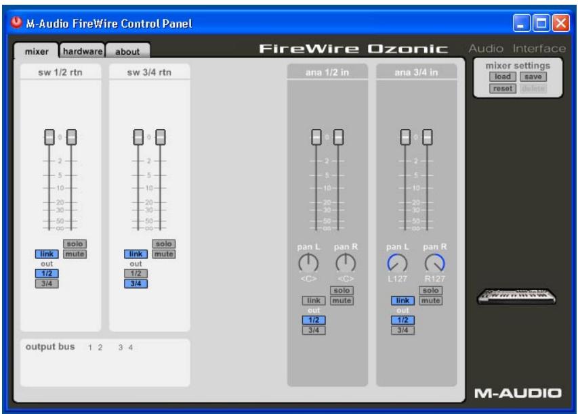Route ana 1/2 in to output 3/4
This screenshot has width=578, height=414.
[x=314, y=330]
